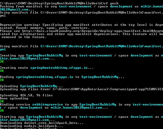Click the 'Uploading SpringBootRabbitMq...' line
The image size is (163, 129).
(x=31, y=86)
